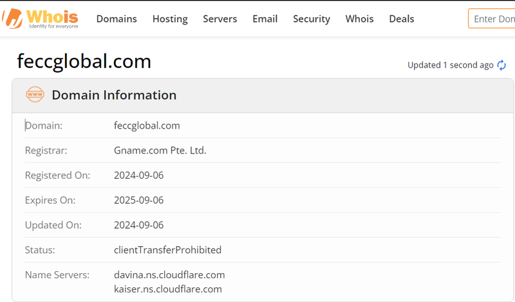
Task: Click the orange www globe icon
Action: pyautogui.click(x=35, y=94)
